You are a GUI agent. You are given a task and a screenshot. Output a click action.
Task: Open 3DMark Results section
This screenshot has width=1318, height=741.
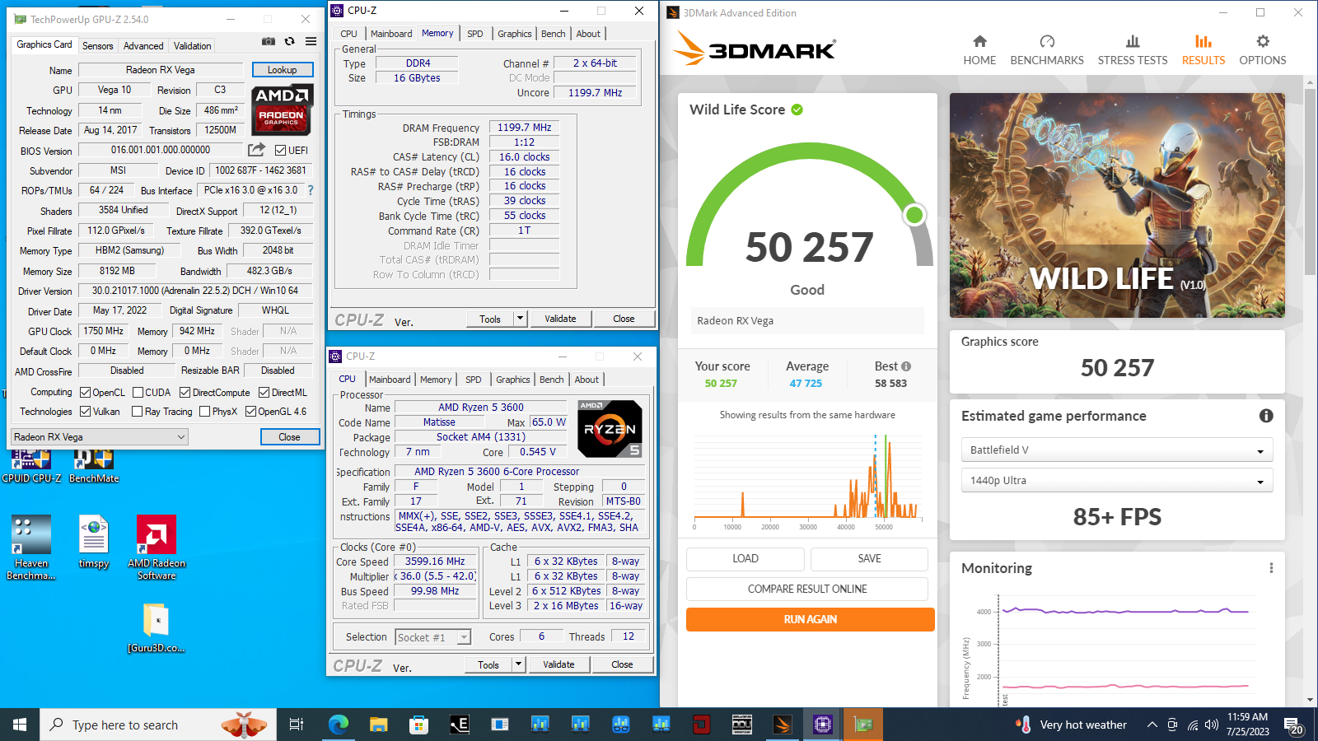coord(1203,49)
